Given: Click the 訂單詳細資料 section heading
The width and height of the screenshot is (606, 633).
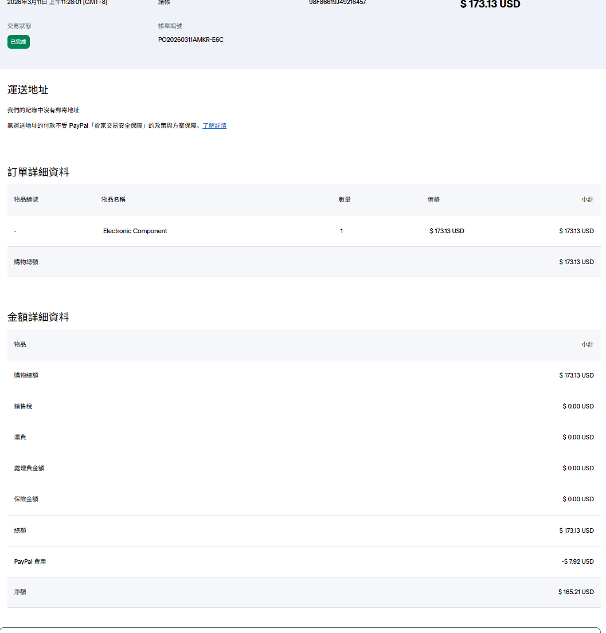Looking at the screenshot, I should click(38, 172).
